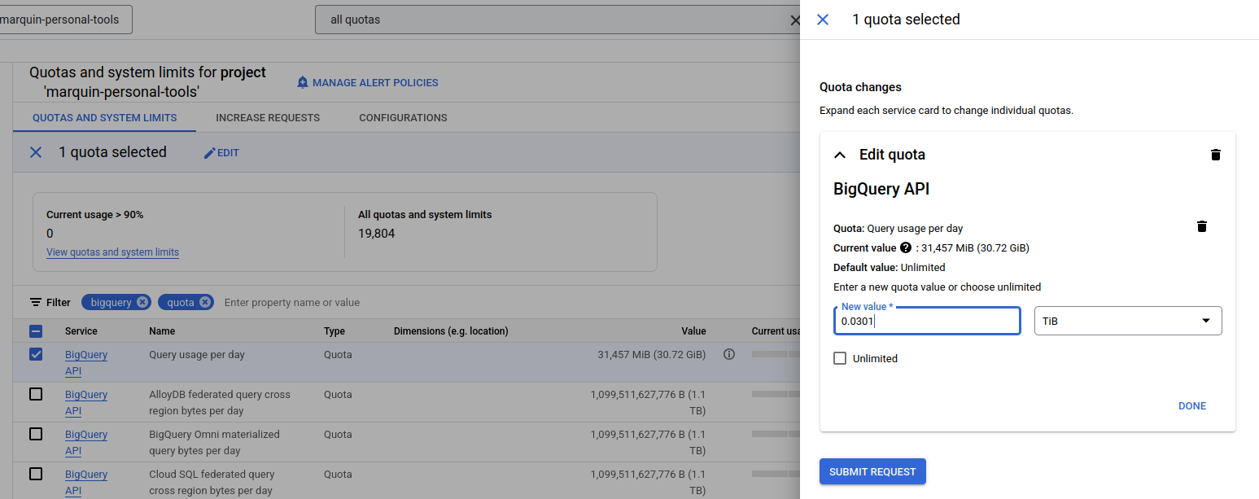Open BigQuery API link in Cloud SQL row
The width and height of the screenshot is (1259, 499).
[85, 483]
